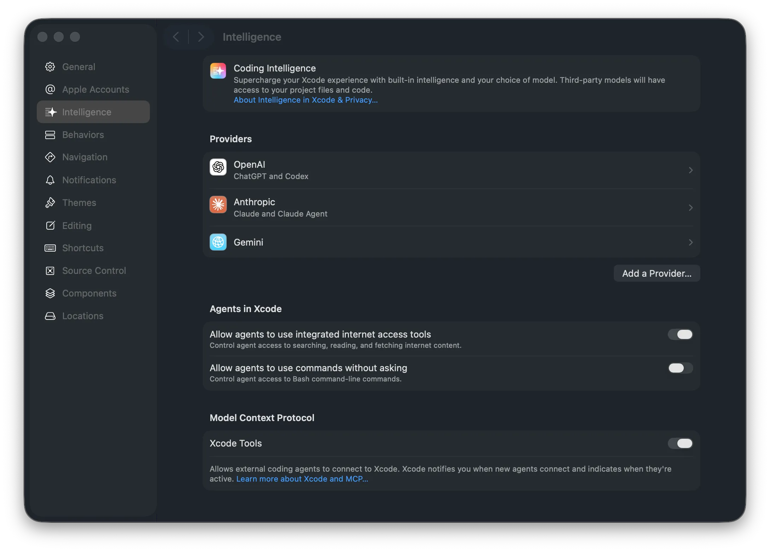The width and height of the screenshot is (770, 552).
Task: Open About Intelligence in Xcode & Privacy link
Action: tap(305, 100)
